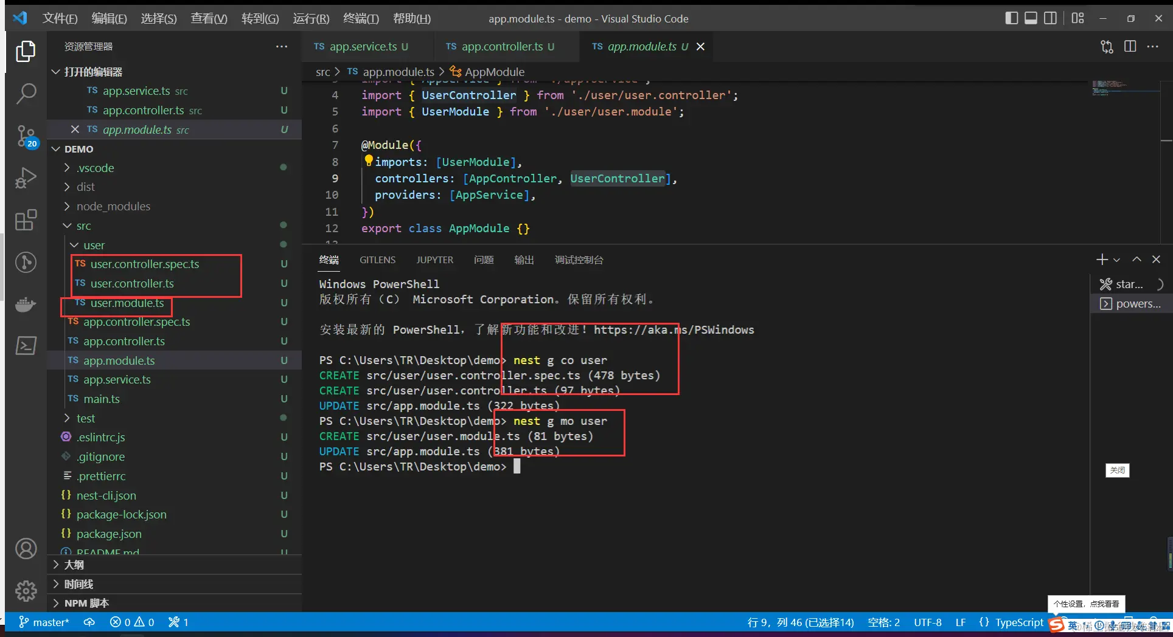Open the 文件(F) menu
Viewport: 1173px width, 637px height.
[60, 18]
